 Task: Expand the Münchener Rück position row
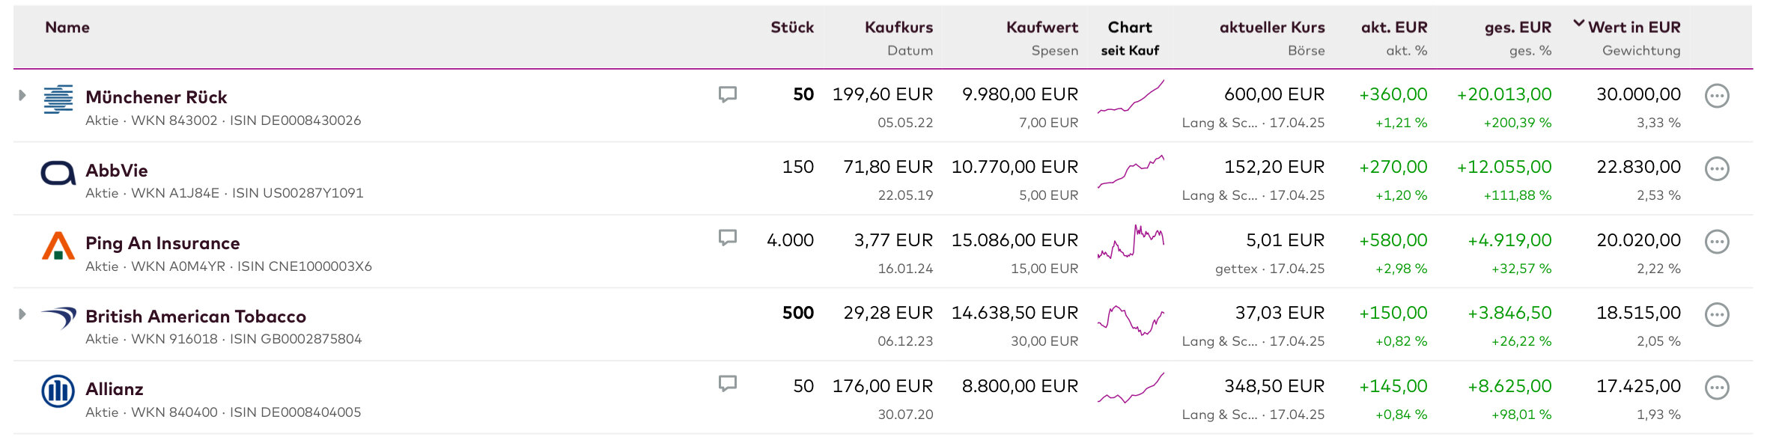click(22, 96)
